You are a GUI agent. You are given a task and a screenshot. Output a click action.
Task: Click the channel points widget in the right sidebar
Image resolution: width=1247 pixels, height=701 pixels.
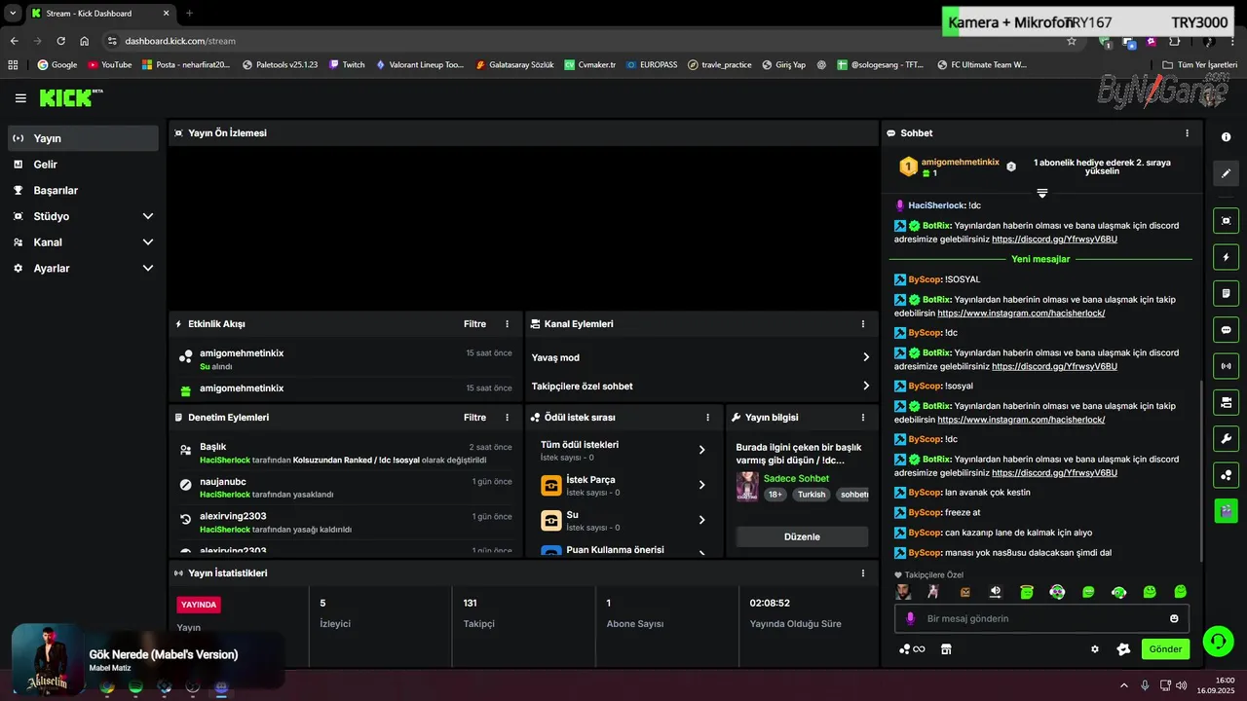[1226, 474]
